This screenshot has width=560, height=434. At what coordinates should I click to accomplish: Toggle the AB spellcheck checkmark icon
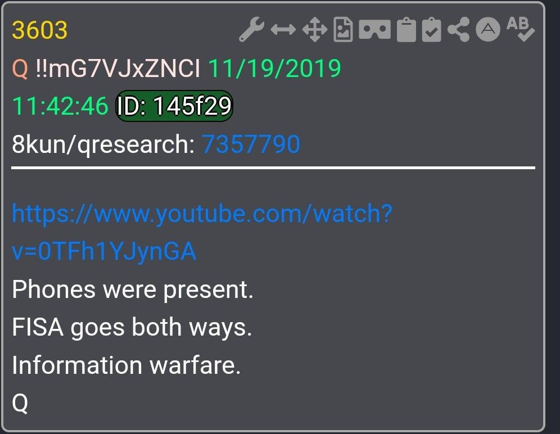(x=520, y=29)
